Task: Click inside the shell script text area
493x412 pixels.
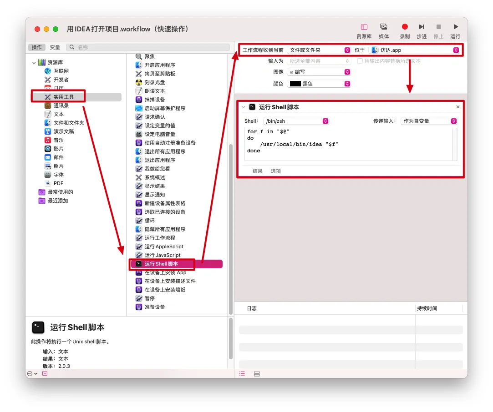Action: pyautogui.click(x=349, y=144)
